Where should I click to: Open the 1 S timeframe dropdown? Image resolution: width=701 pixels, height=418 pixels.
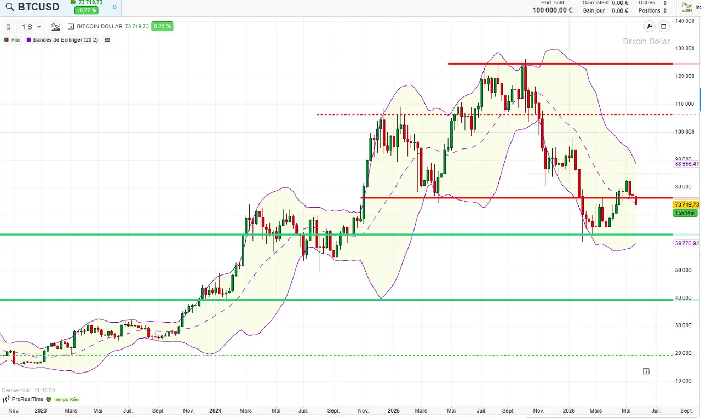click(x=31, y=26)
